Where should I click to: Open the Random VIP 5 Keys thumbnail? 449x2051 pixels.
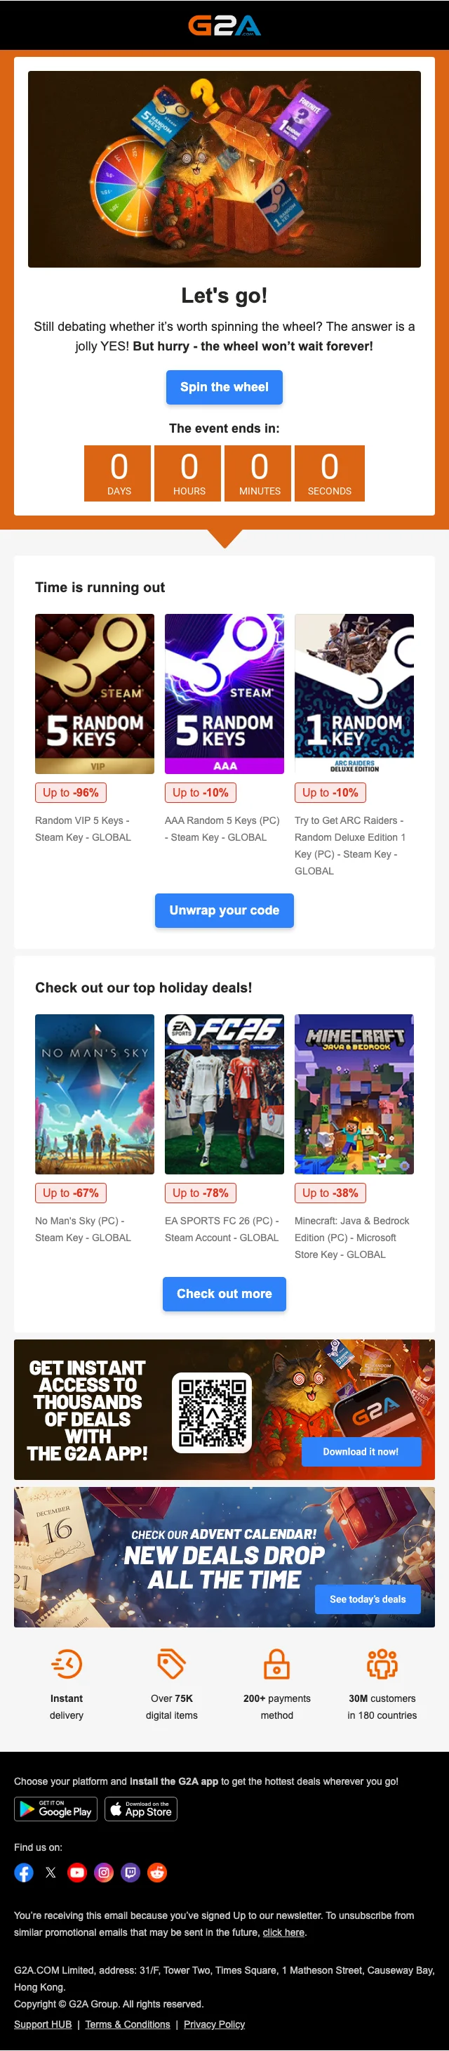95,693
